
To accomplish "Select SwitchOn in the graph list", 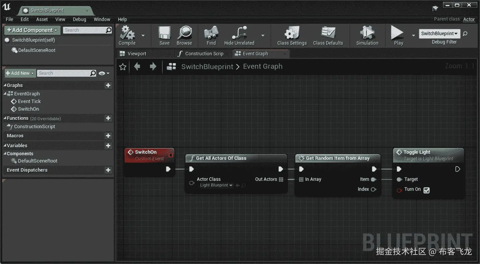I will (x=28, y=109).
